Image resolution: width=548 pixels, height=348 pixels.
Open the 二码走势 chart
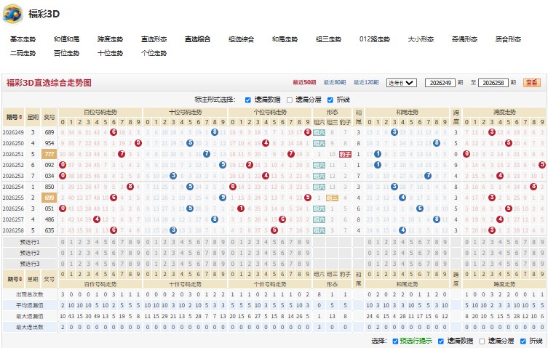click(23, 53)
